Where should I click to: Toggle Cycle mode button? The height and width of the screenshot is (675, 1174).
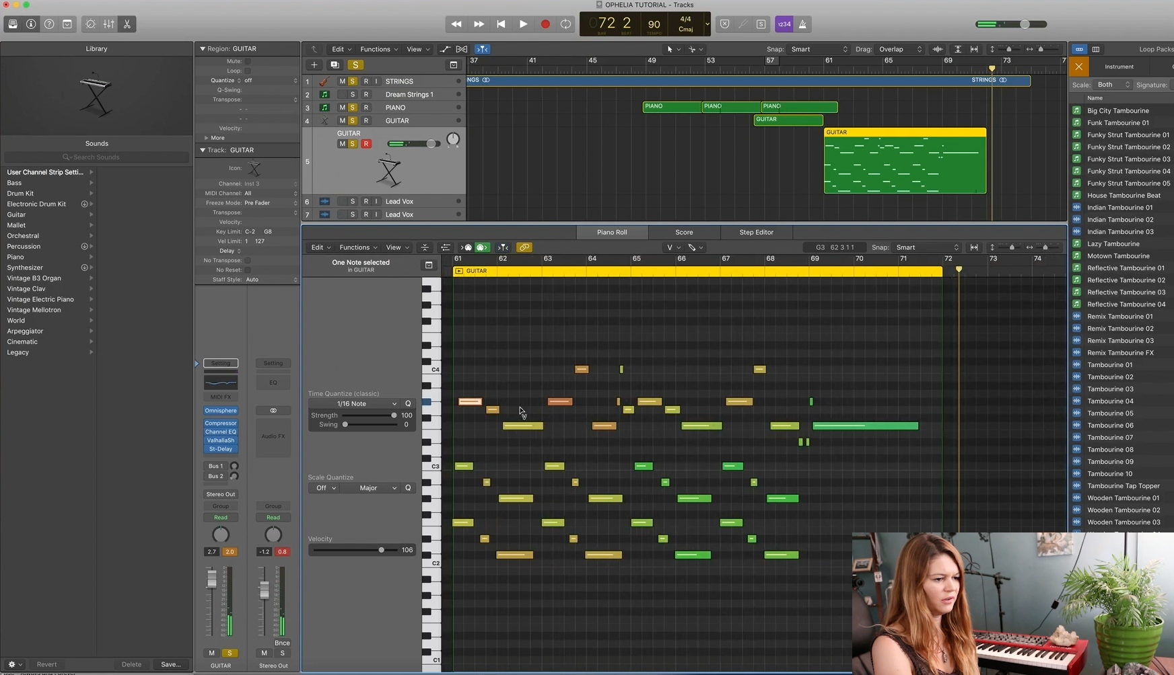[566, 24]
